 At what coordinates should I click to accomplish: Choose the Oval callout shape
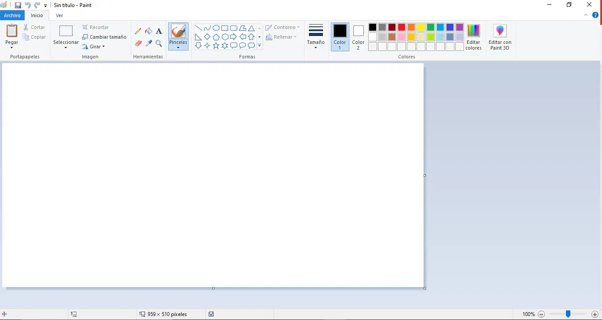point(243,46)
